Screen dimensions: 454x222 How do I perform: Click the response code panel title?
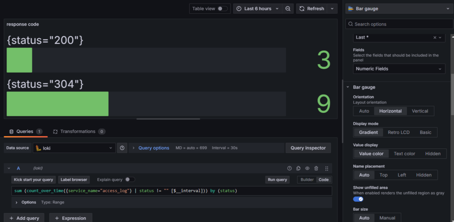(23, 24)
